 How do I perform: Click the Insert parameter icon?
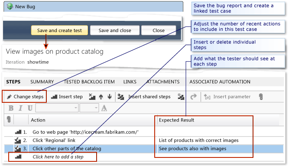(x=207, y=96)
